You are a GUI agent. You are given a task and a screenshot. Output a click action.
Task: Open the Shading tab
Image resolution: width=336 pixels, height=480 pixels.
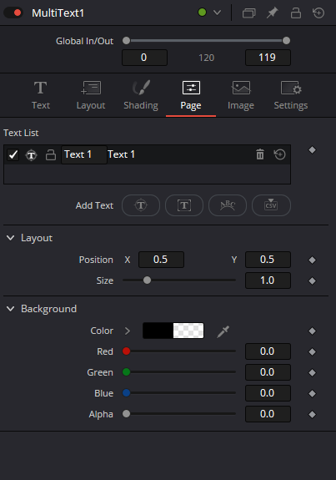141,95
